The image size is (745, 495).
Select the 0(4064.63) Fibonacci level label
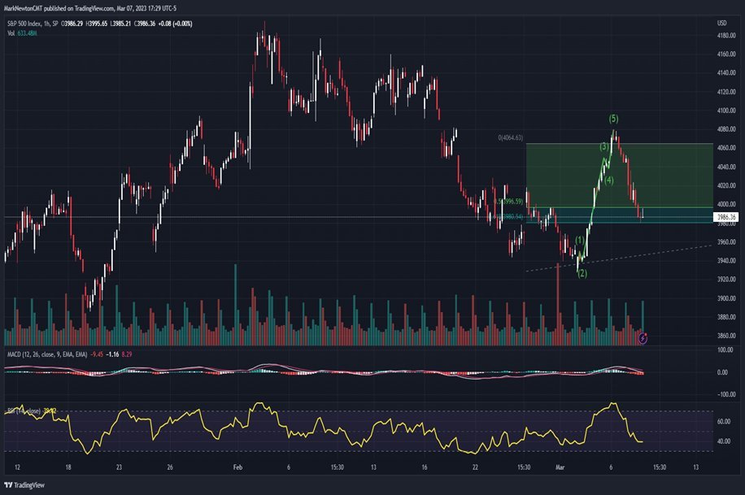point(510,138)
